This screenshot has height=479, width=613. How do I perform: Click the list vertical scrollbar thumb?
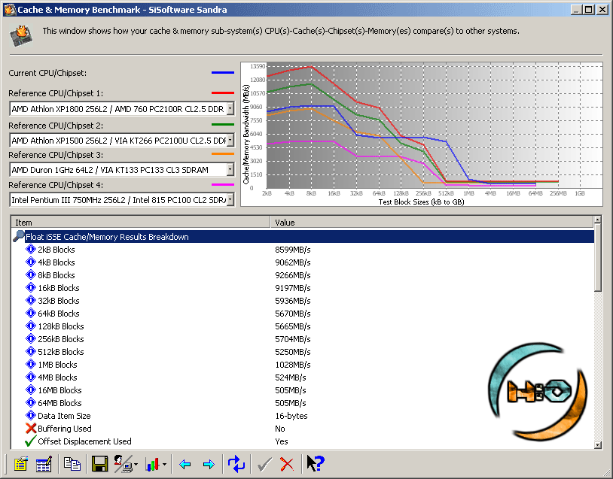[x=597, y=258]
